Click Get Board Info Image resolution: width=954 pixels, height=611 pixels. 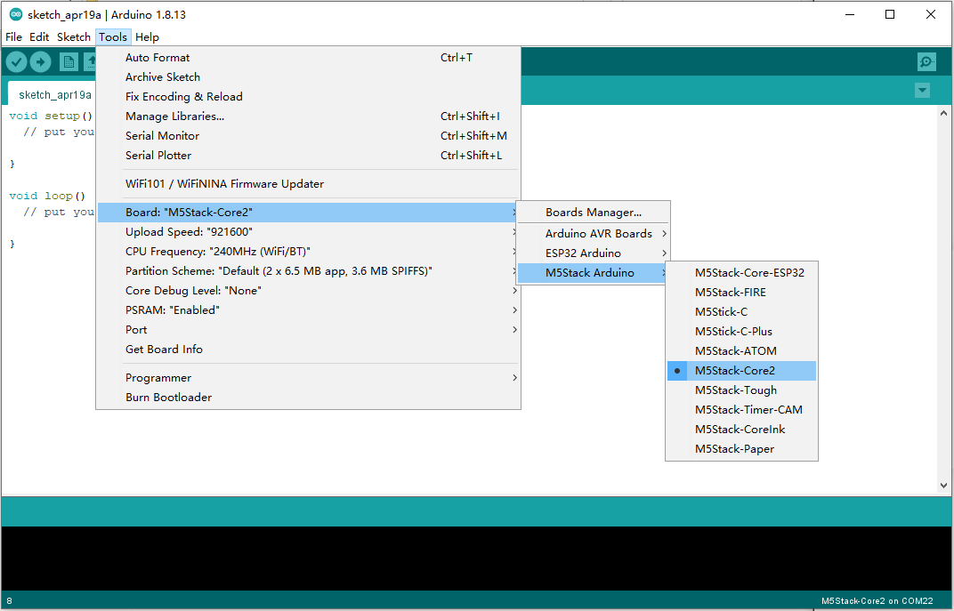(x=309, y=349)
